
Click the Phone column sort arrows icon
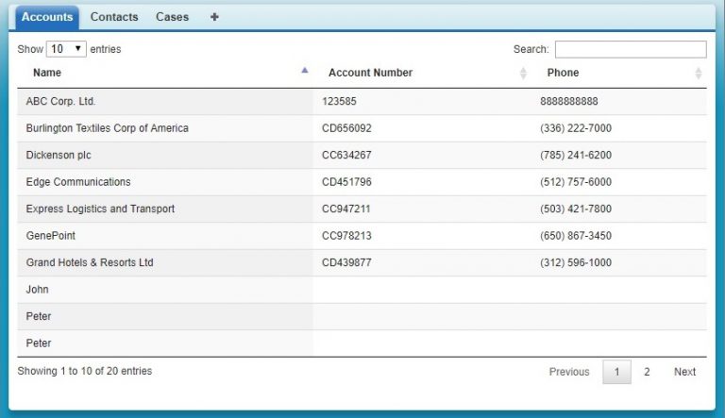click(x=699, y=73)
